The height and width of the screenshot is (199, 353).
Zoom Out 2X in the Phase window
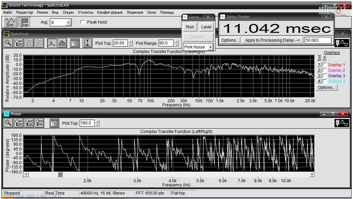pyautogui.click(x=29, y=123)
